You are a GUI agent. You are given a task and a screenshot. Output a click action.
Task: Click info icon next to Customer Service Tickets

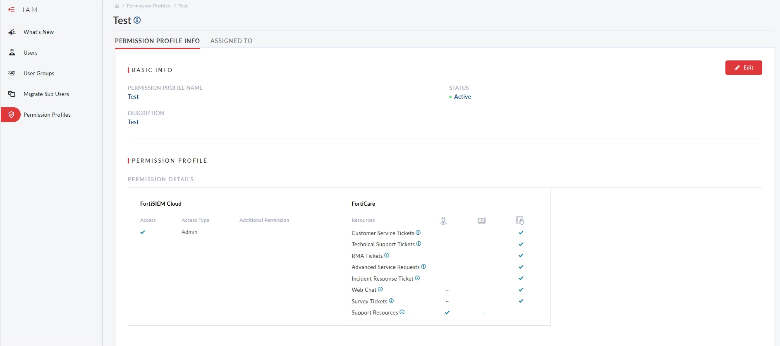[x=418, y=233]
